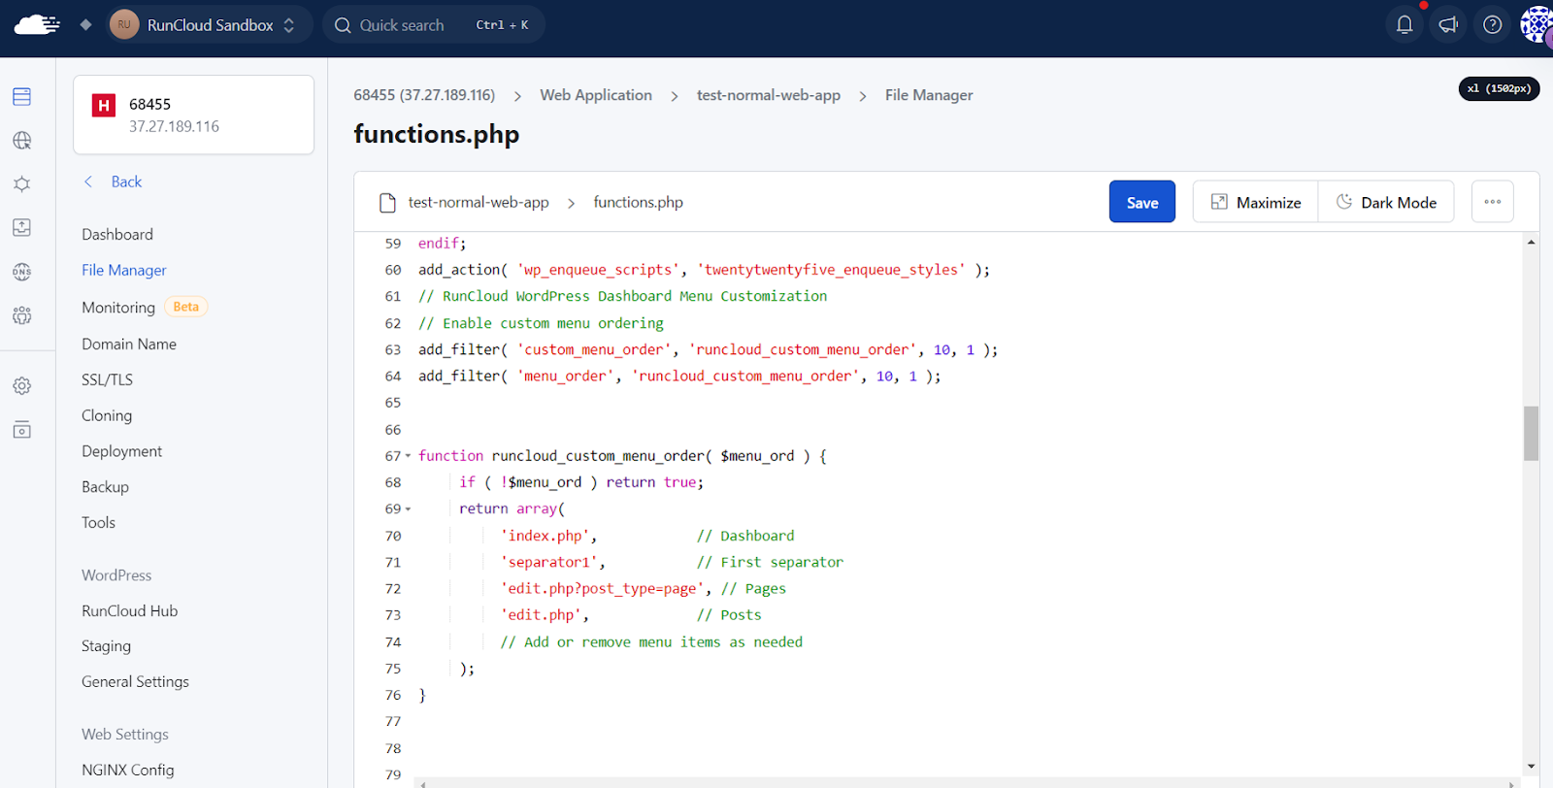The image size is (1553, 788).
Task: Select SSL/TLS from the sidebar menu
Action: click(107, 379)
